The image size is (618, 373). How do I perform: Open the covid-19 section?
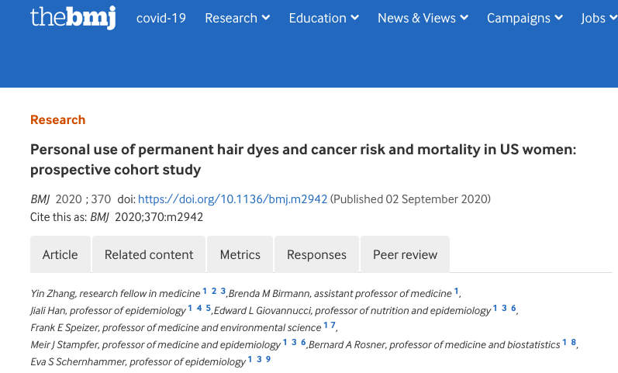pos(161,18)
